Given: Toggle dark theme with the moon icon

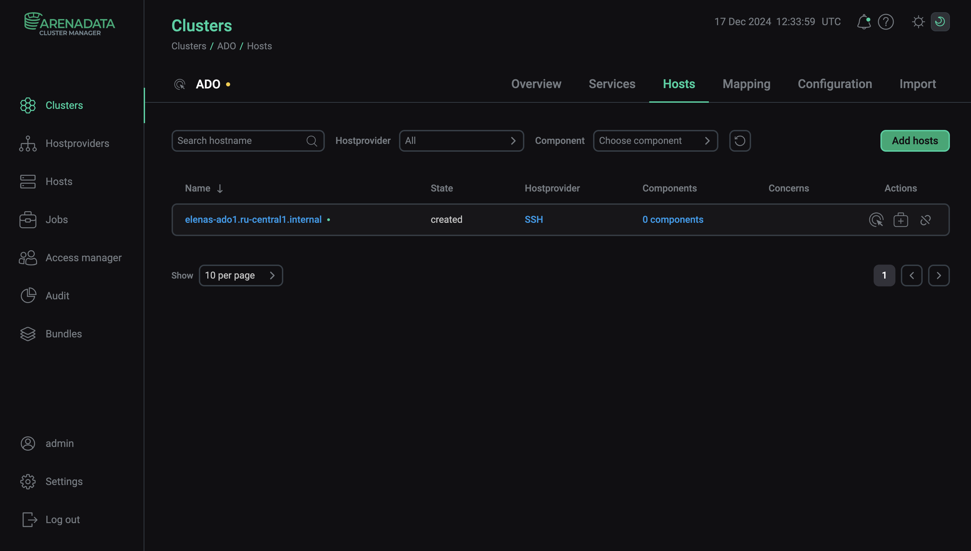Looking at the screenshot, I should pos(941,21).
